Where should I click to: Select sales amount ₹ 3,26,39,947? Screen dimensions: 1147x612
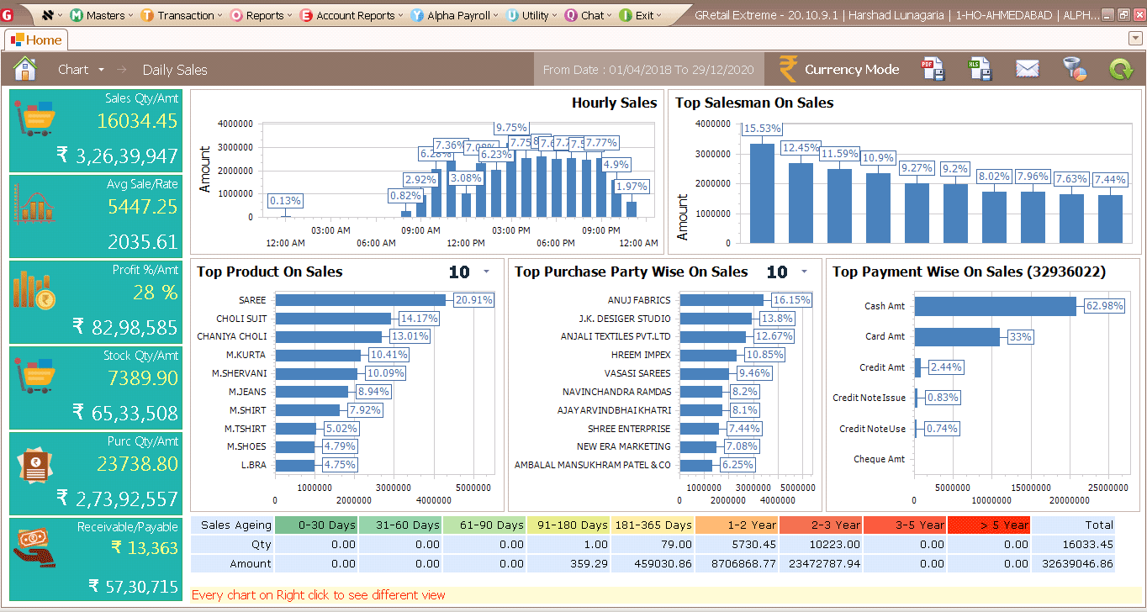118,156
